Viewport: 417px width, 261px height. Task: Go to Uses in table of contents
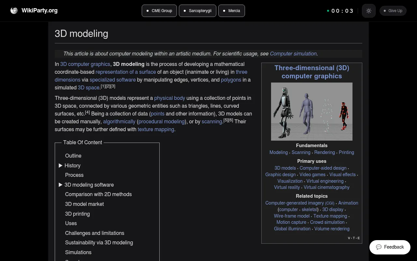click(x=71, y=223)
